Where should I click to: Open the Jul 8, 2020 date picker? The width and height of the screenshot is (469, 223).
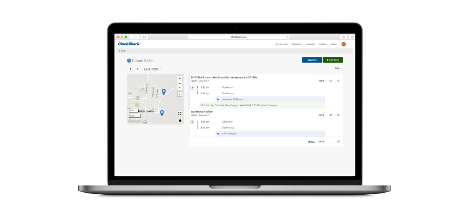tap(152, 69)
